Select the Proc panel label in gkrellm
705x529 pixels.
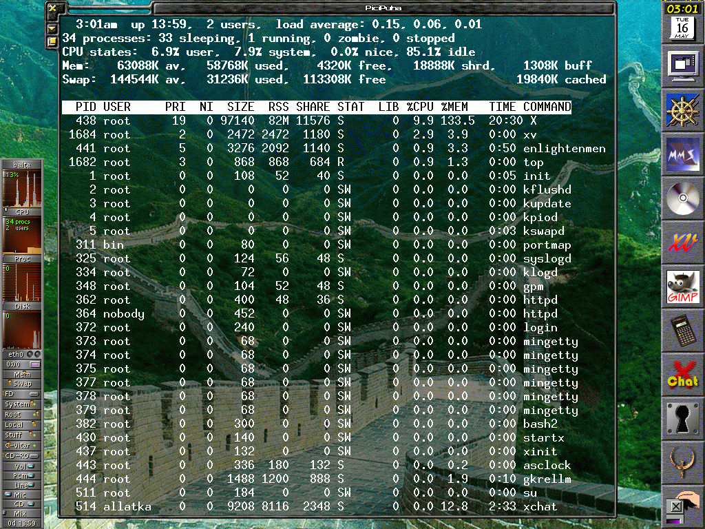[22, 259]
